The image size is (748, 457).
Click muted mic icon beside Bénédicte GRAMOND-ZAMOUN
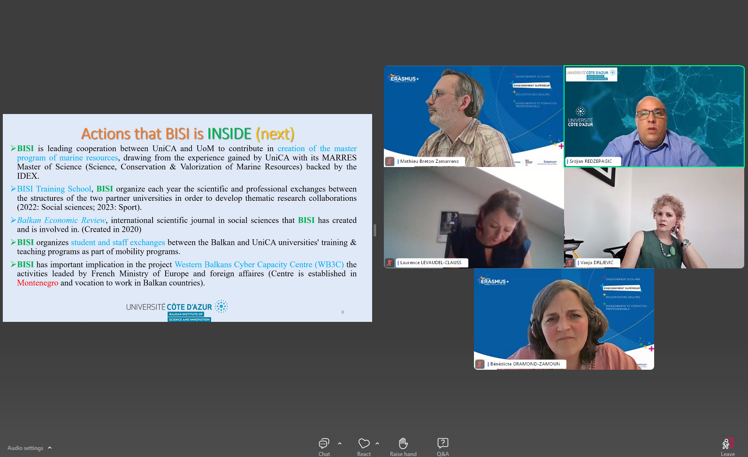coord(480,364)
